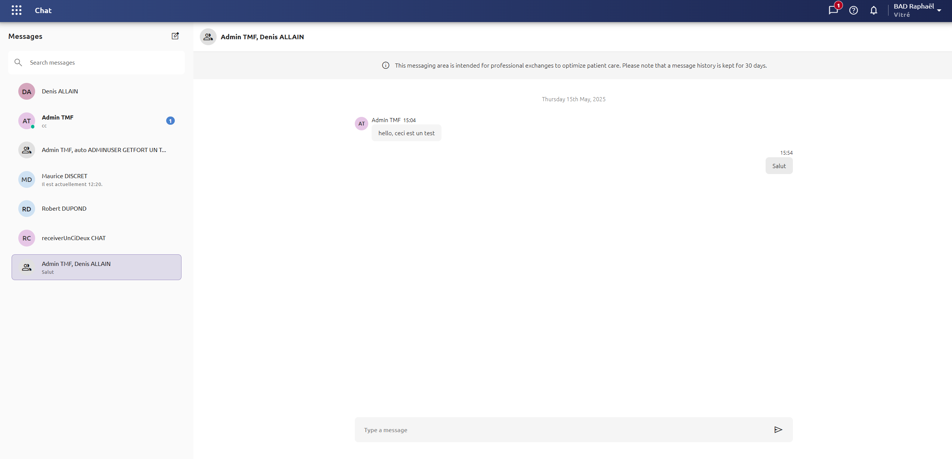952x459 pixels.
Task: Open the Denis ALLAIN conversation
Action: pos(96,92)
